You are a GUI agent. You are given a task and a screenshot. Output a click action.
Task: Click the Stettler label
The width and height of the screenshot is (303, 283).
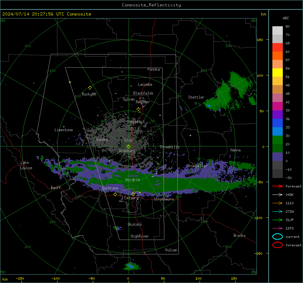tap(196, 97)
